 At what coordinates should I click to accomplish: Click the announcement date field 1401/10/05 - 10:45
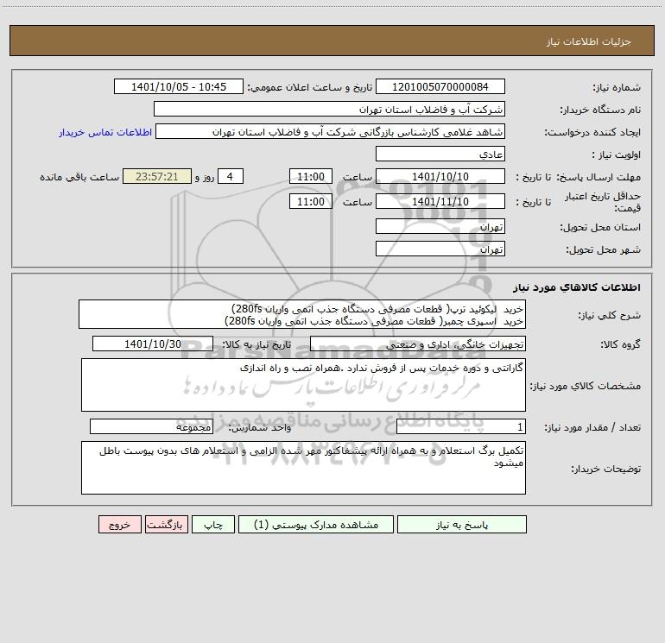tap(179, 86)
